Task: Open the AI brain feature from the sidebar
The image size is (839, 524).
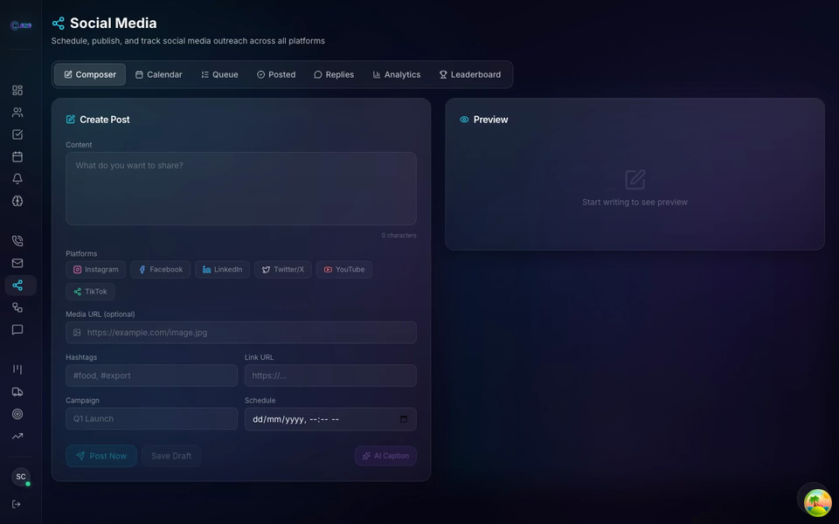Action: pos(17,200)
